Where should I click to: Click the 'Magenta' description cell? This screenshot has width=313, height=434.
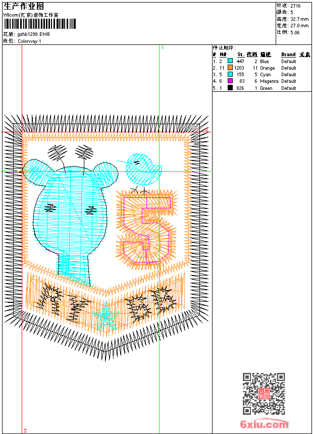pos(269,81)
